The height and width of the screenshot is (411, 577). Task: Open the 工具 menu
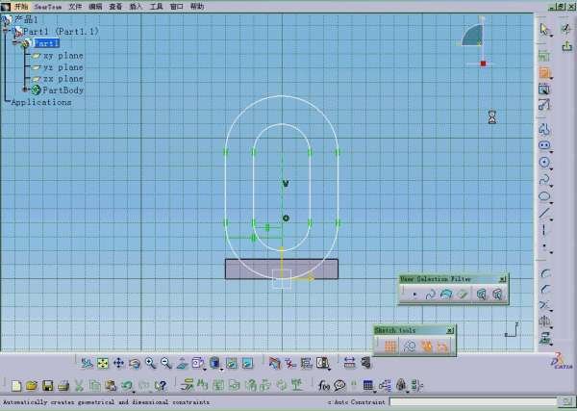click(x=157, y=7)
